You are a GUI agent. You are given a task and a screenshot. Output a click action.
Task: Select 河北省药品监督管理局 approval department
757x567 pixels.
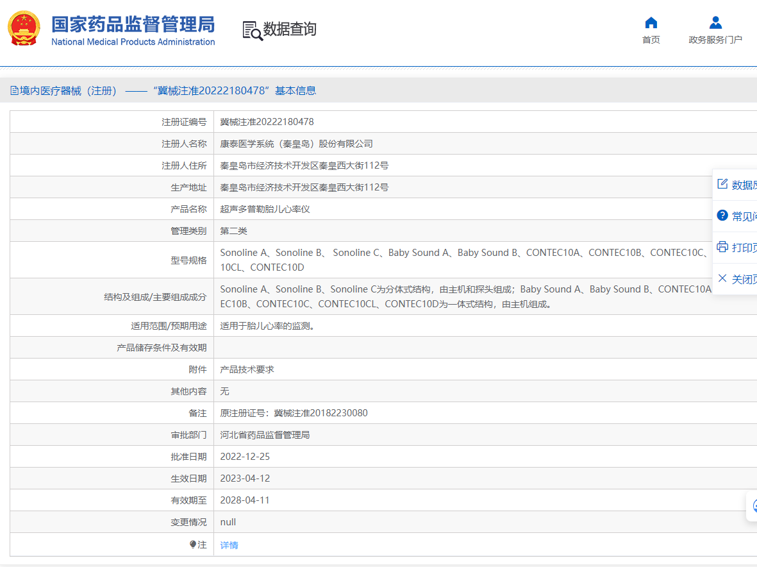[265, 435]
